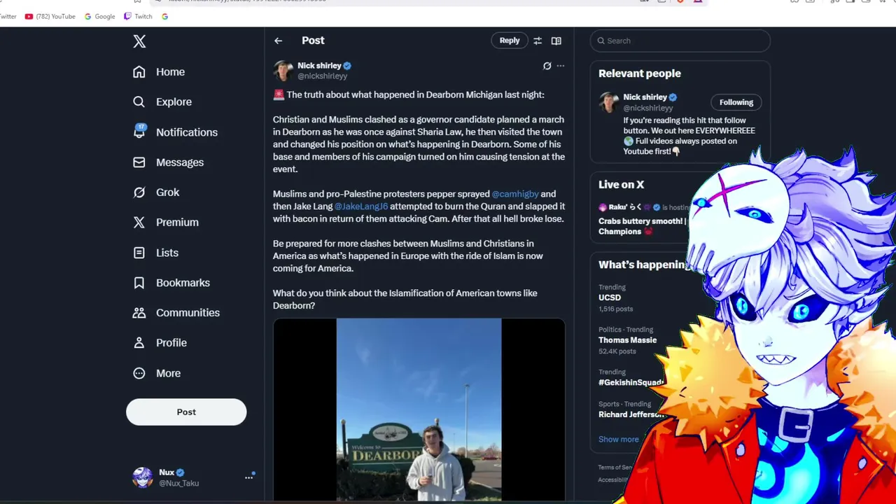The width and height of the screenshot is (896, 504).
Task: Open the Twitch bookmark in the browser bar
Action: 138,16
